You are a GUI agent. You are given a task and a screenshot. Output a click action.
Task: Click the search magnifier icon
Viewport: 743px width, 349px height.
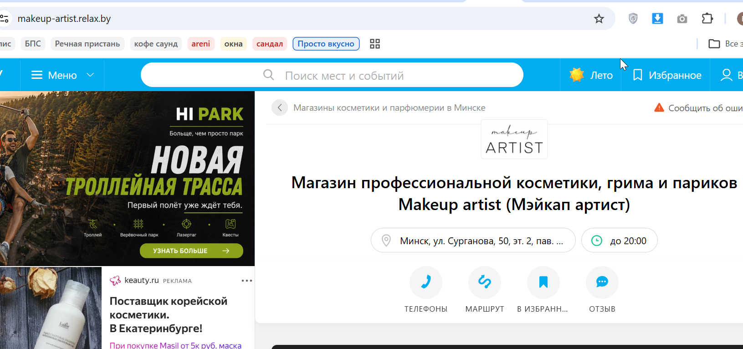coord(269,75)
